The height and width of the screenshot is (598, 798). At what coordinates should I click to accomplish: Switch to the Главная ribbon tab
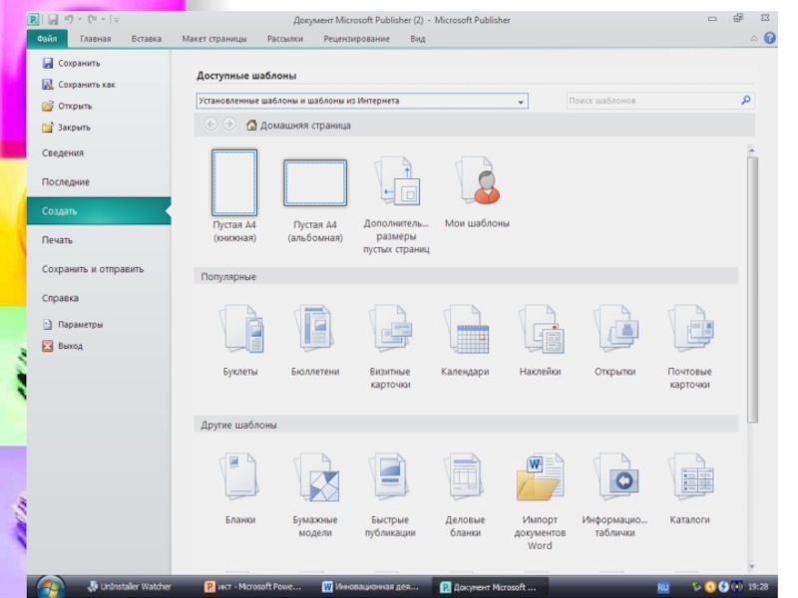[x=96, y=39]
